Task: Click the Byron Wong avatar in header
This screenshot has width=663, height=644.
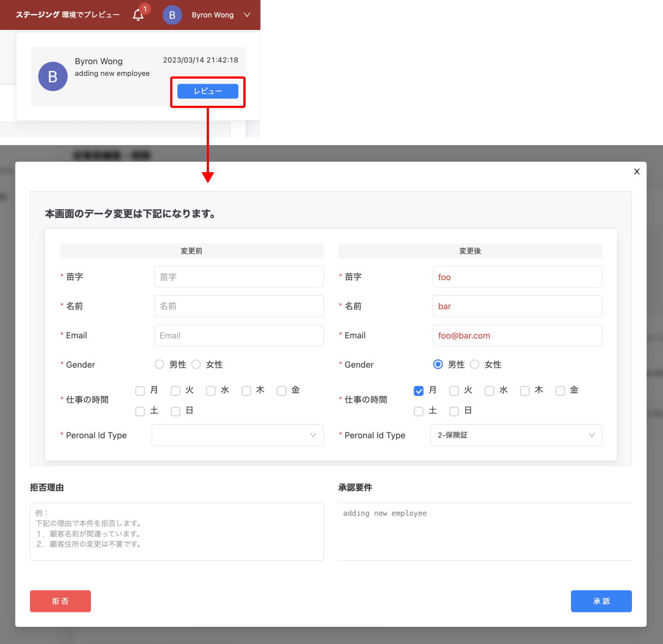Action: coord(172,15)
